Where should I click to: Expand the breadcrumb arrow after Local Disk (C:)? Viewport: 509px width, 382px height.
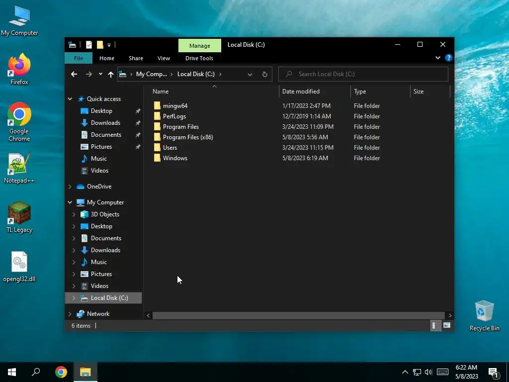click(220, 75)
